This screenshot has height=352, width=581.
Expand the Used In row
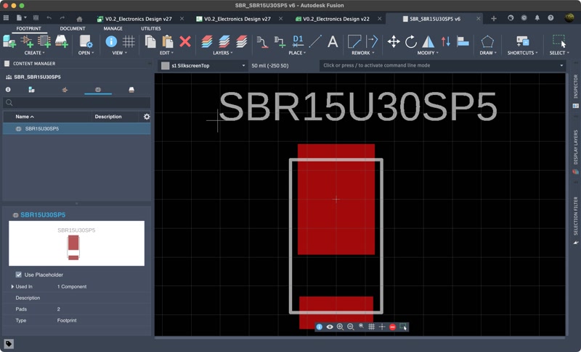(x=12, y=287)
